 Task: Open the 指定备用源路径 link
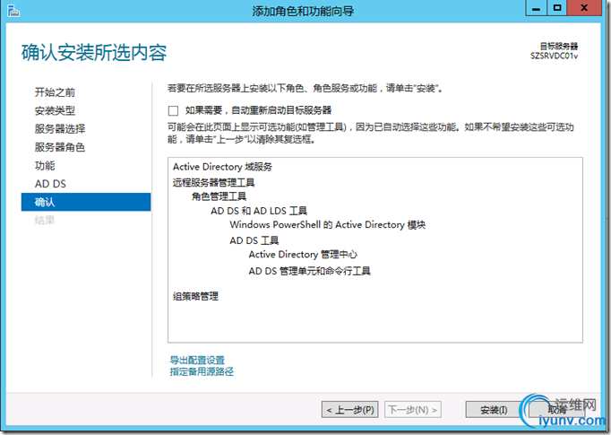coord(202,371)
